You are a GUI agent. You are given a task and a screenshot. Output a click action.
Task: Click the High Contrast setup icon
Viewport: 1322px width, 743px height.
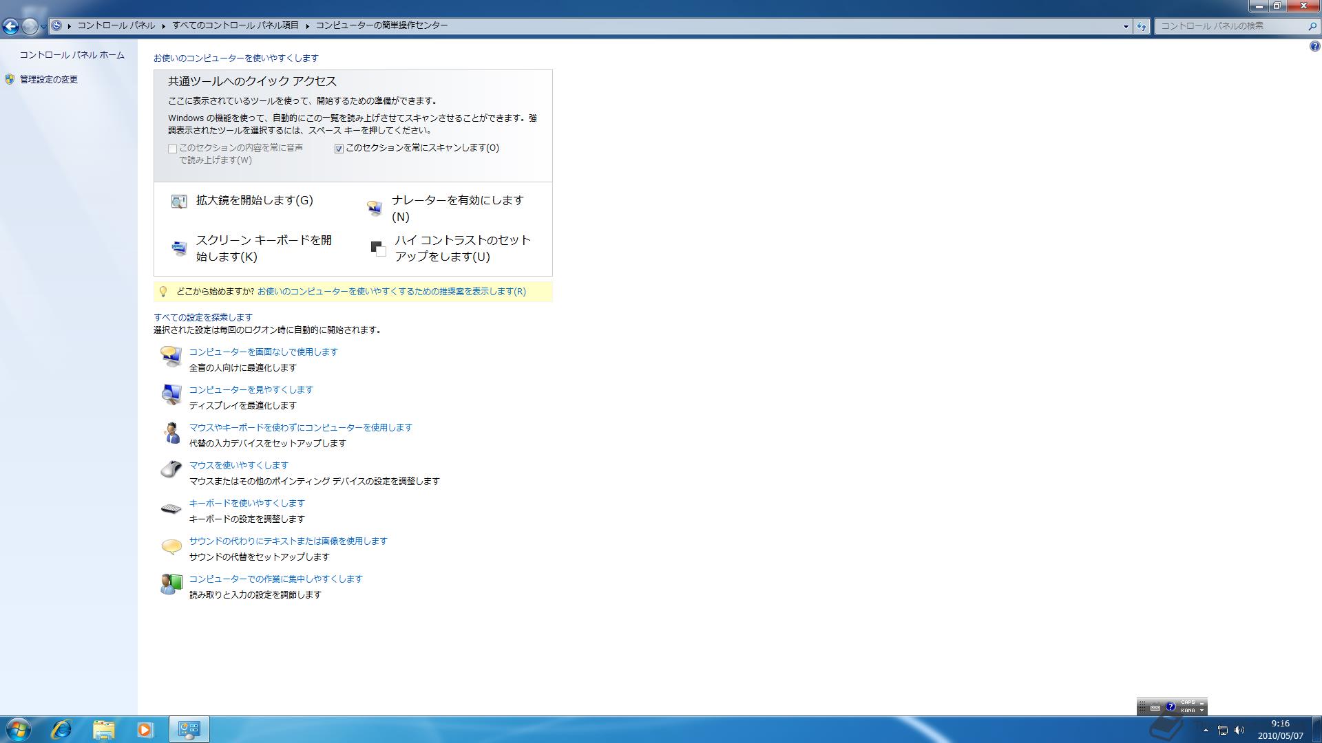tap(378, 248)
